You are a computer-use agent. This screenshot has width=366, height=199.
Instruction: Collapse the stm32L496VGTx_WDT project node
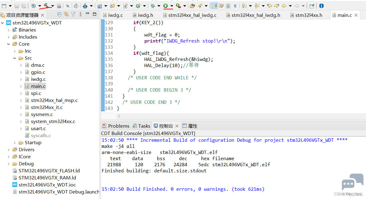(2, 23)
